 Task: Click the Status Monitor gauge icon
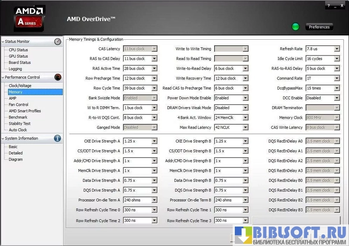(x=58, y=41)
